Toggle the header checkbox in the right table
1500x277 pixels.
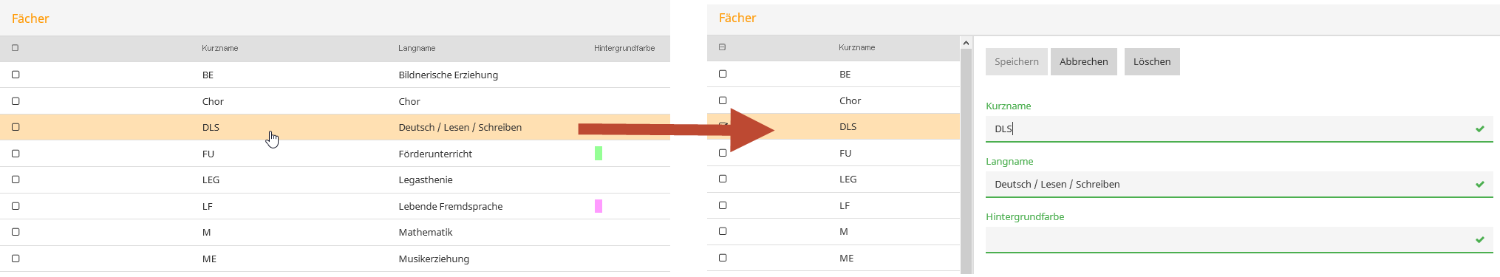tap(723, 47)
